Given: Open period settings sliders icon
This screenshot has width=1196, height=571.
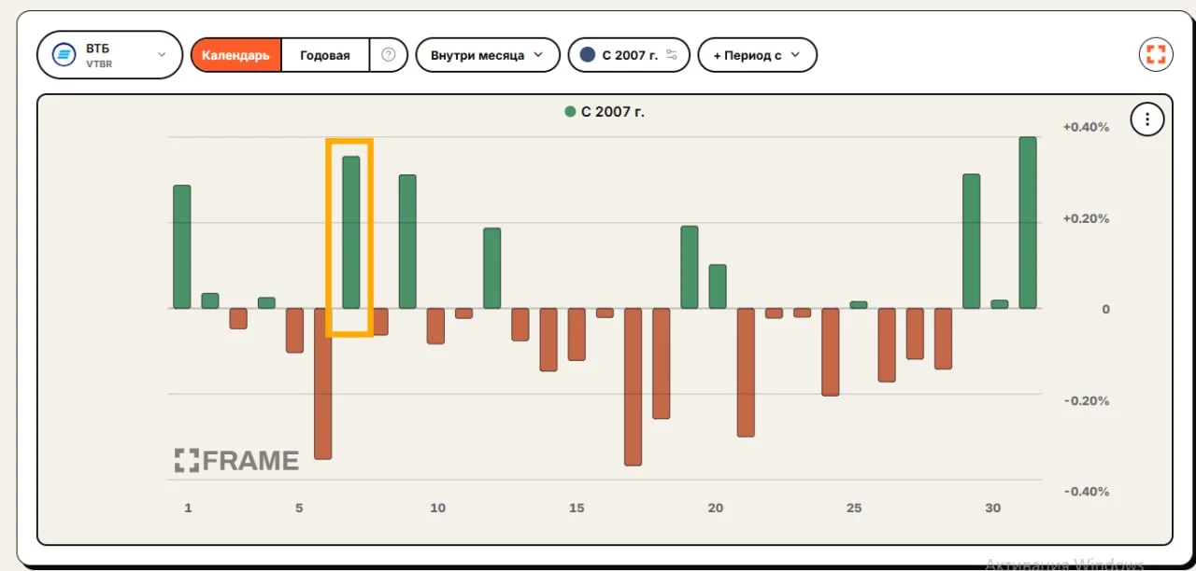Looking at the screenshot, I should pyautogui.click(x=672, y=55).
